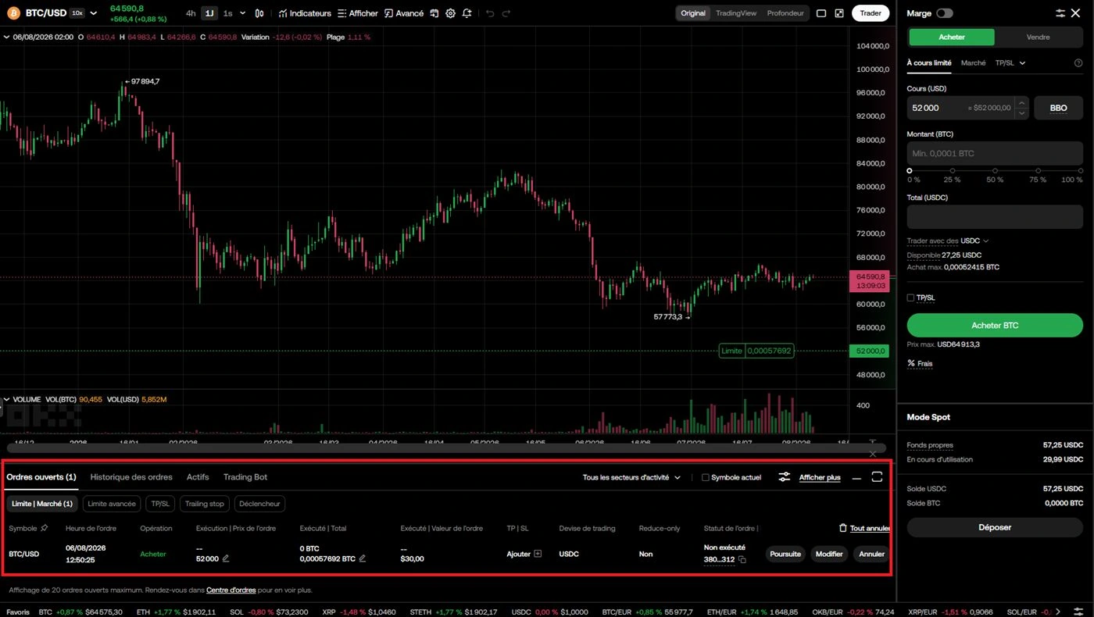Switch chart view to TradingView
Viewport: 1094px width, 617px height.
[736, 13]
